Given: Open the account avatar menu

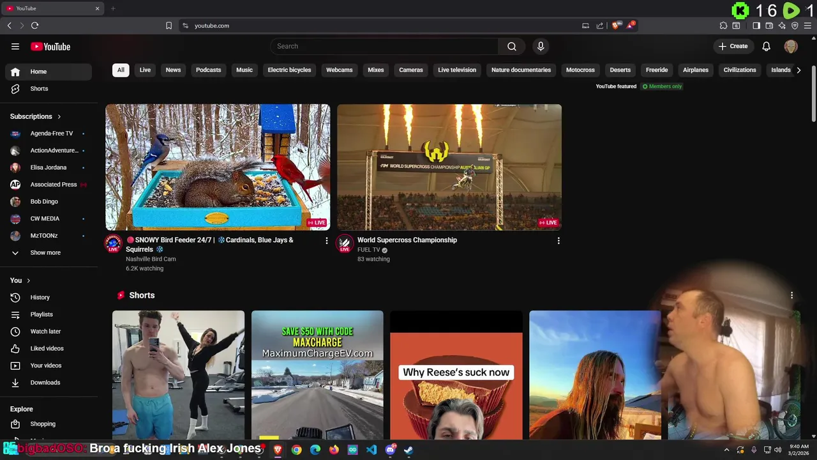Looking at the screenshot, I should click(791, 46).
